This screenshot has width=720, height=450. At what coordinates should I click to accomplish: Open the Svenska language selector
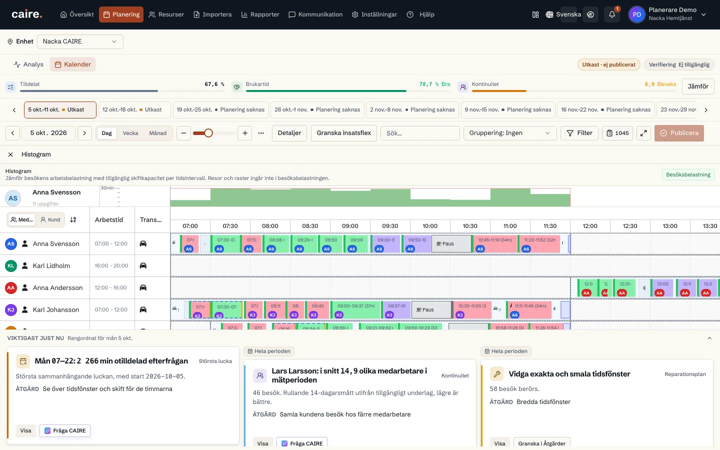[563, 14]
